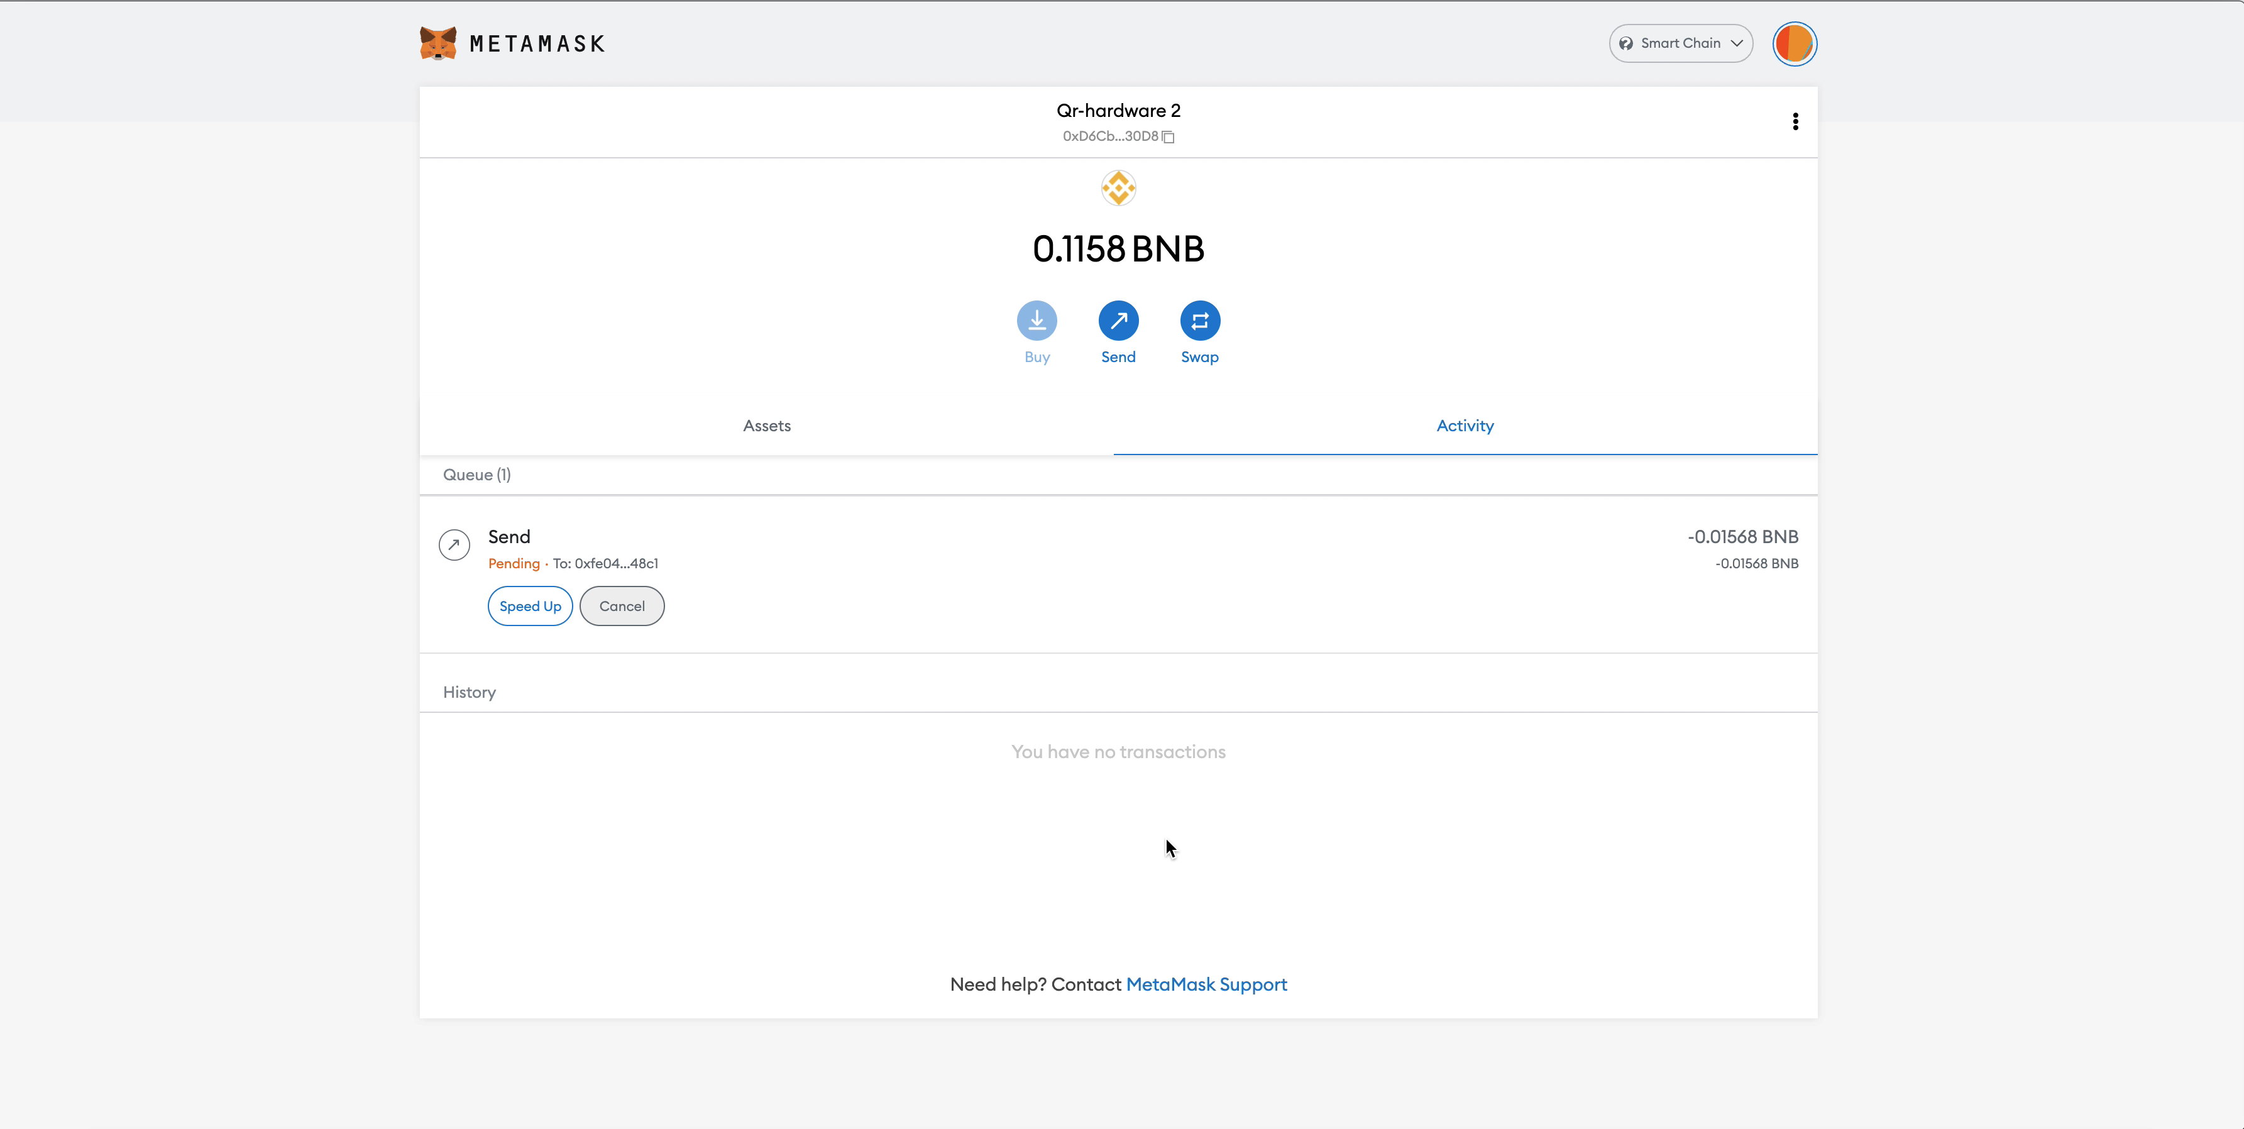Select the Activity tab
The height and width of the screenshot is (1129, 2244).
pos(1465,426)
